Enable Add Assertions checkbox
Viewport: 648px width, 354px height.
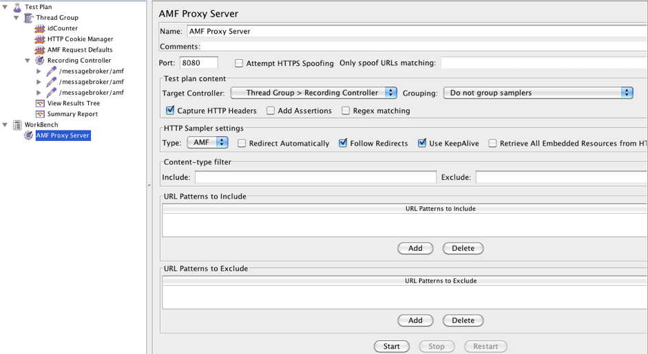click(x=271, y=111)
